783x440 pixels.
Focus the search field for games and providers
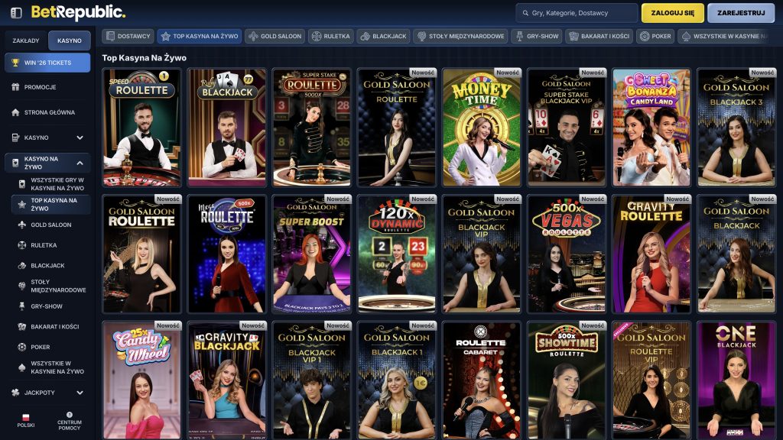[577, 13]
